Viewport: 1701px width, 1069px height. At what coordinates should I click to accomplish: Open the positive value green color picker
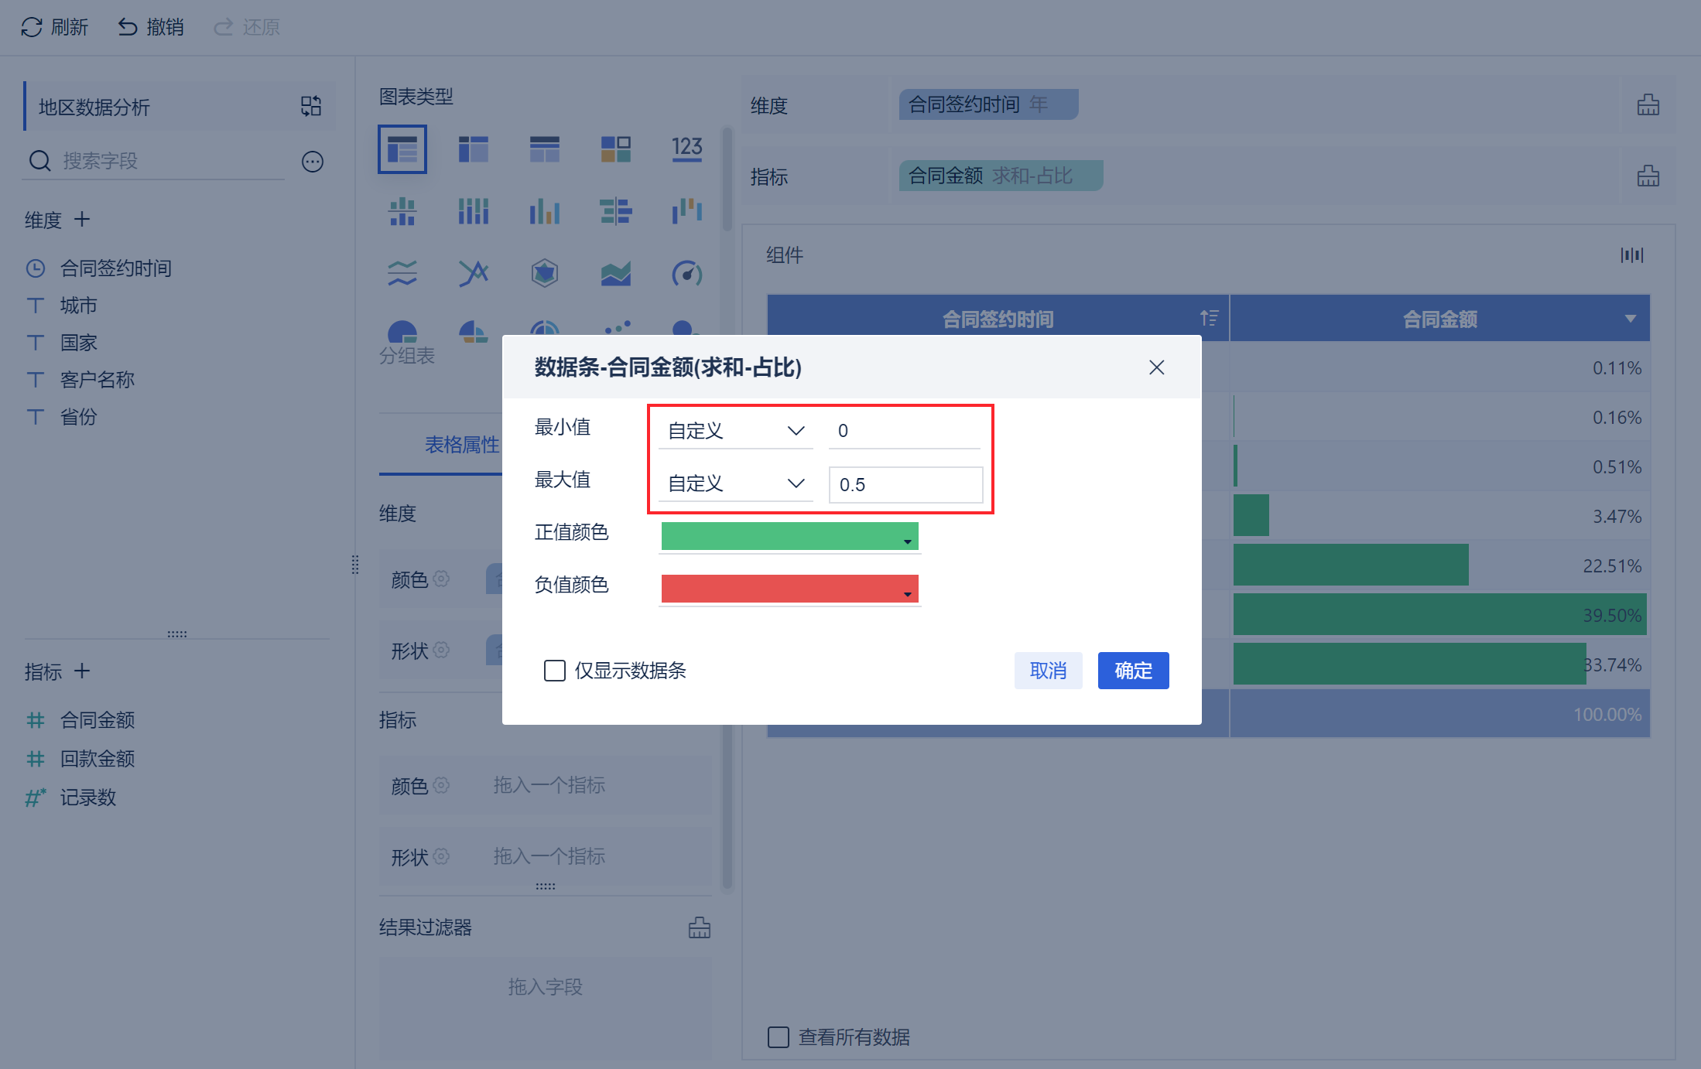coord(789,536)
